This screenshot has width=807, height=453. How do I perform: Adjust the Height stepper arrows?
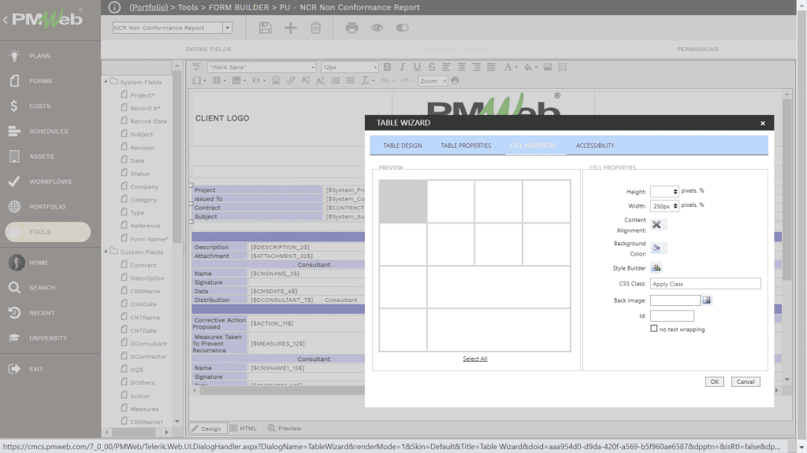tap(675, 192)
